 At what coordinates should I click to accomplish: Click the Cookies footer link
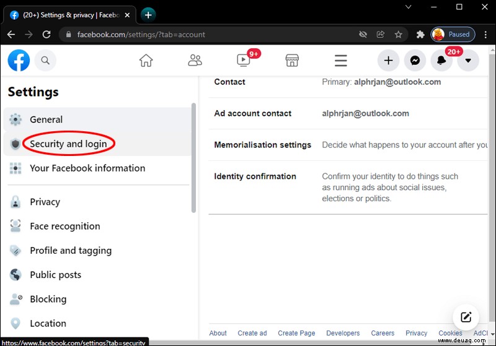[x=450, y=333]
